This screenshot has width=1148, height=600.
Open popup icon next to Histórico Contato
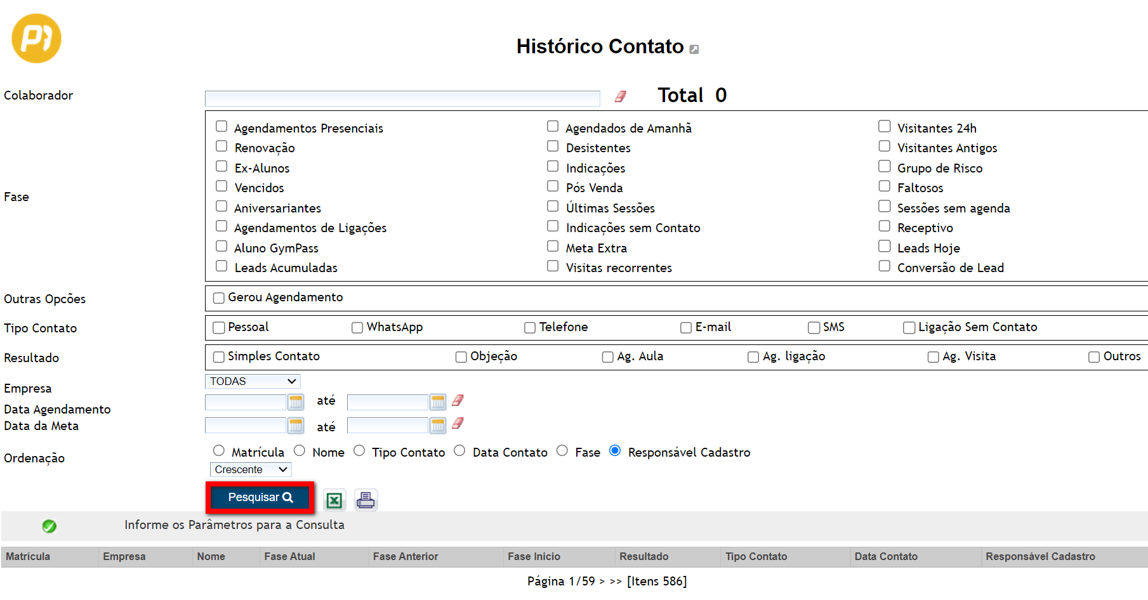pos(694,49)
